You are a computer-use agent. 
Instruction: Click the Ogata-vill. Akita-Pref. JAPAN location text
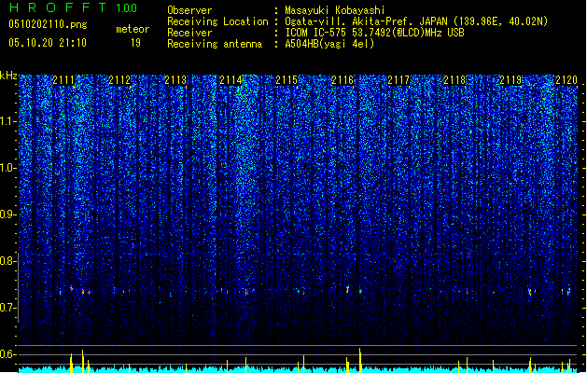point(416,21)
